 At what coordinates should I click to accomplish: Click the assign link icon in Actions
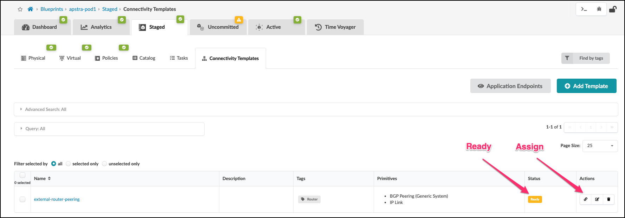(586, 199)
